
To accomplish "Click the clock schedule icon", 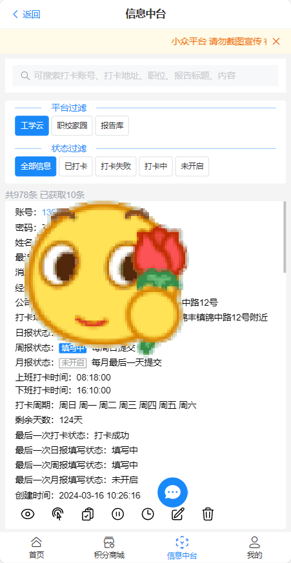I will [148, 514].
